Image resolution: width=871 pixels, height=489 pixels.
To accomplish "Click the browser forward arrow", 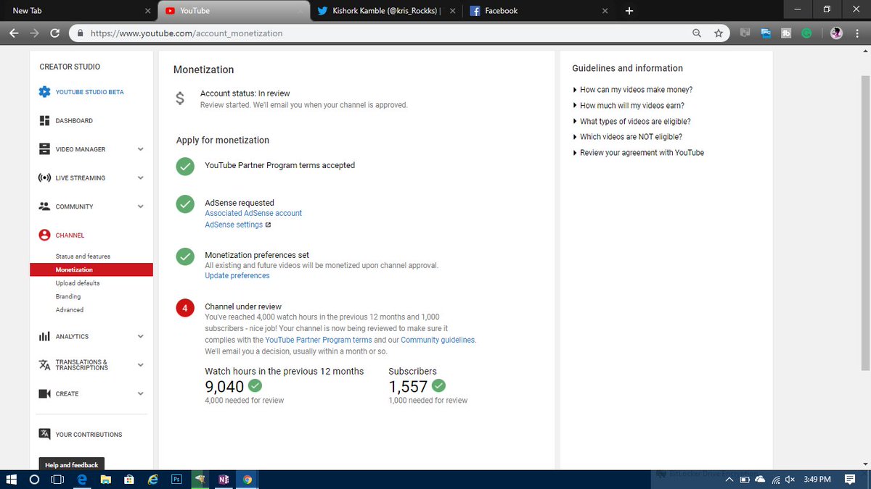I will coord(34,33).
